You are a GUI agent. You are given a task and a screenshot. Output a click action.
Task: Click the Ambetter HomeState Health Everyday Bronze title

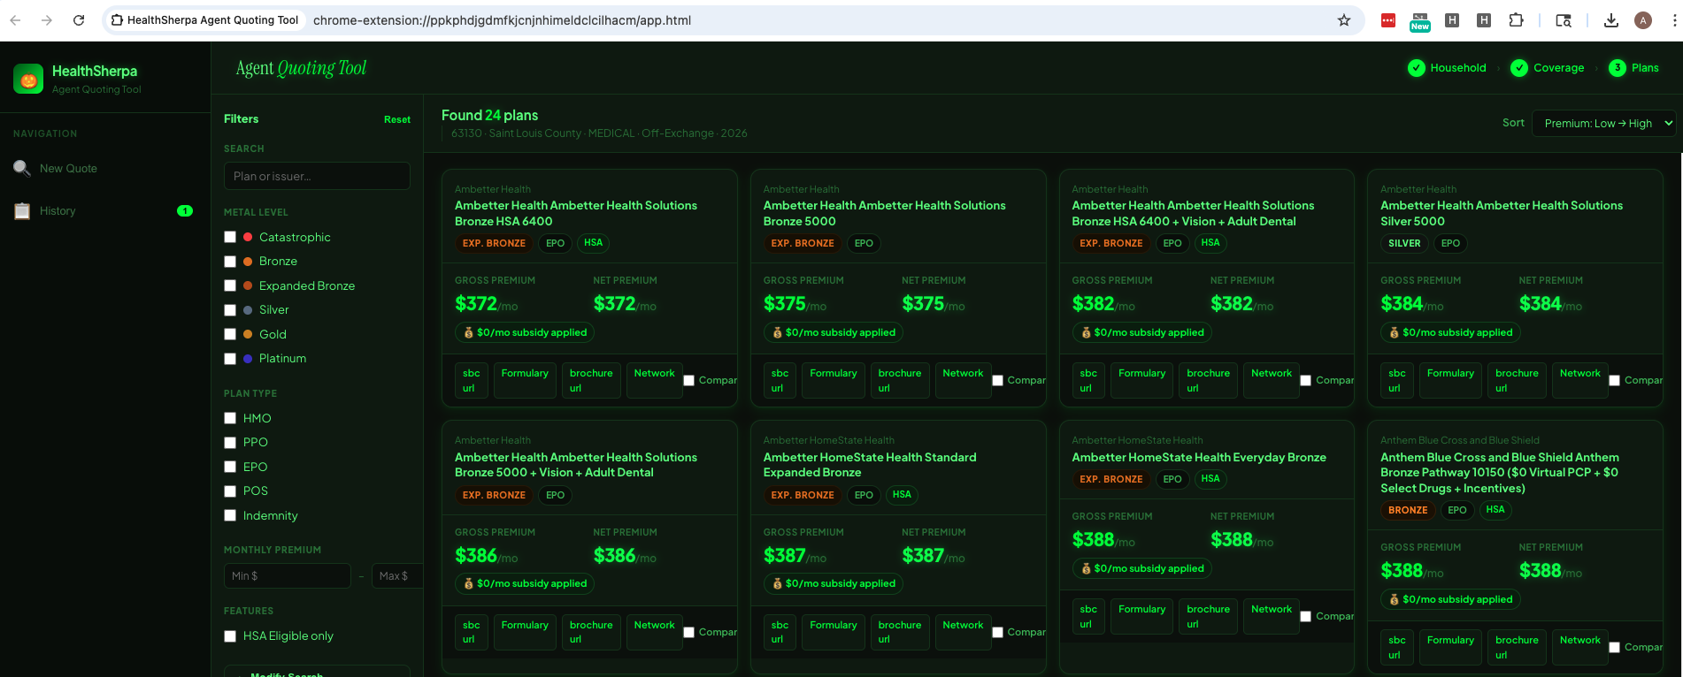[1199, 457]
